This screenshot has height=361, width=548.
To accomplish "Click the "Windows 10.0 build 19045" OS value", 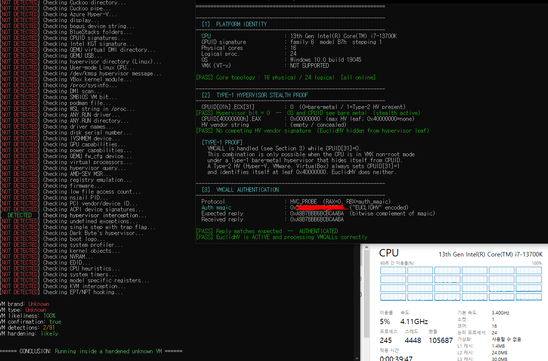I will coord(326,60).
